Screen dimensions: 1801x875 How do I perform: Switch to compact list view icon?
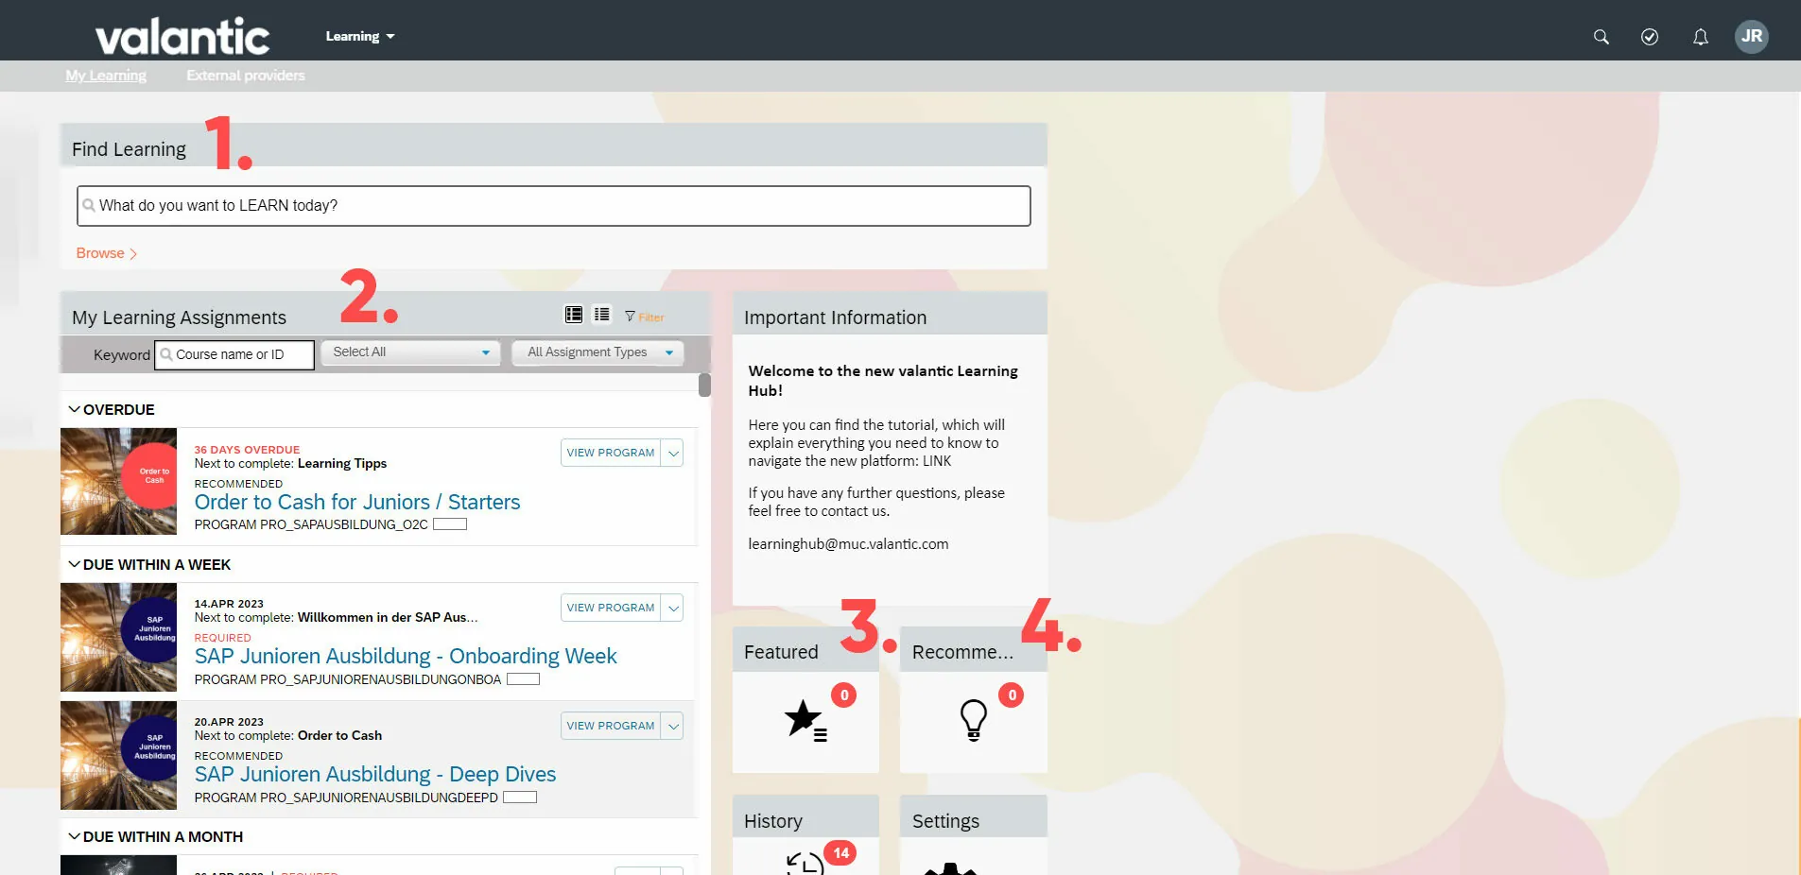tap(602, 315)
